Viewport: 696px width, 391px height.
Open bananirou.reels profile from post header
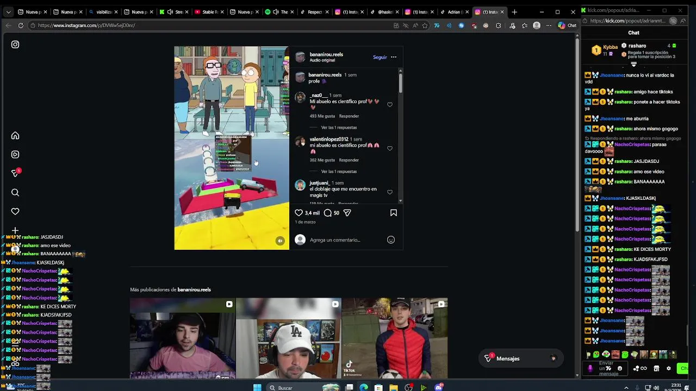pos(326,54)
